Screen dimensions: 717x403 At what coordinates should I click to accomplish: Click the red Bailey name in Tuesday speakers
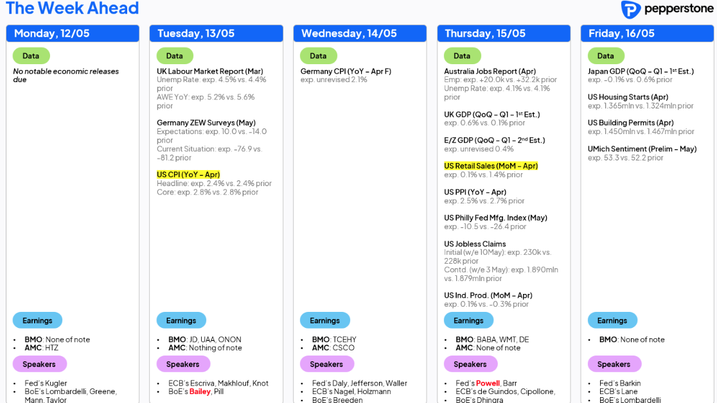click(x=200, y=391)
